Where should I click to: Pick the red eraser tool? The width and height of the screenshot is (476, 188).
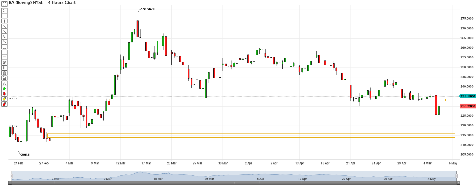(x=4, y=104)
